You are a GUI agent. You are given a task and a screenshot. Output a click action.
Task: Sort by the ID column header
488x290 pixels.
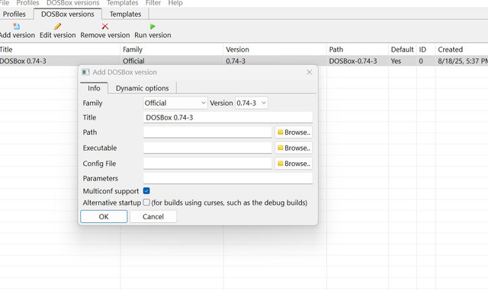[426, 49]
